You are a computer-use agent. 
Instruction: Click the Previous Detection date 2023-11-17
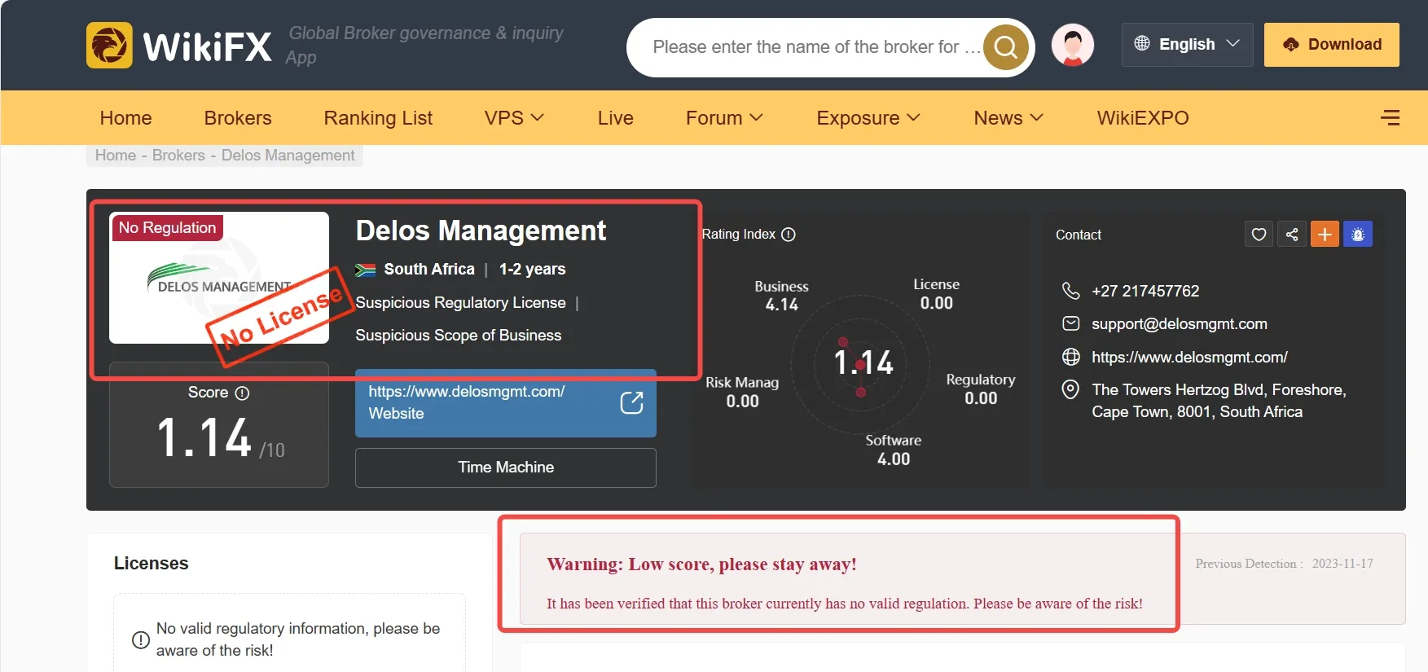(x=1342, y=564)
